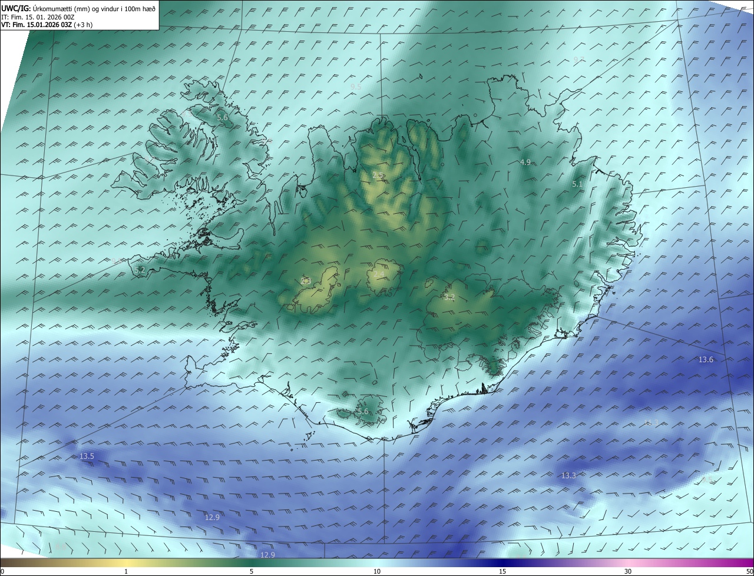The image size is (754, 576).
Task: Click the 12.9 value touching the color bar
Action: (267, 555)
